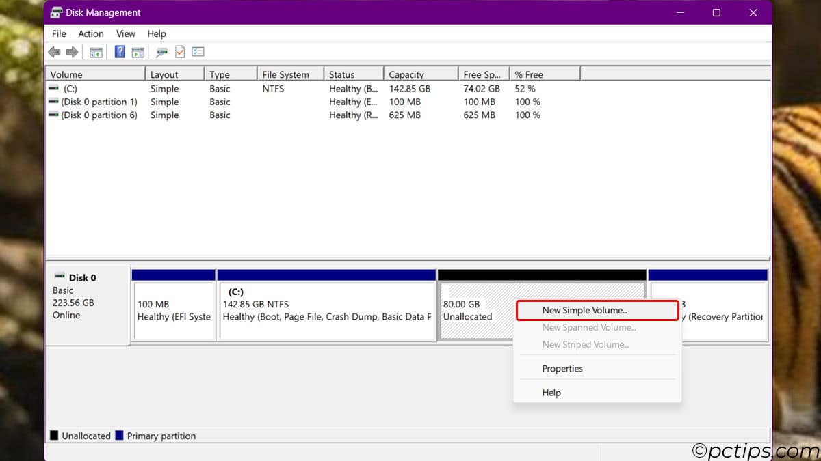821x461 pixels.
Task: Click the NTFS file system cell
Action: (x=273, y=89)
